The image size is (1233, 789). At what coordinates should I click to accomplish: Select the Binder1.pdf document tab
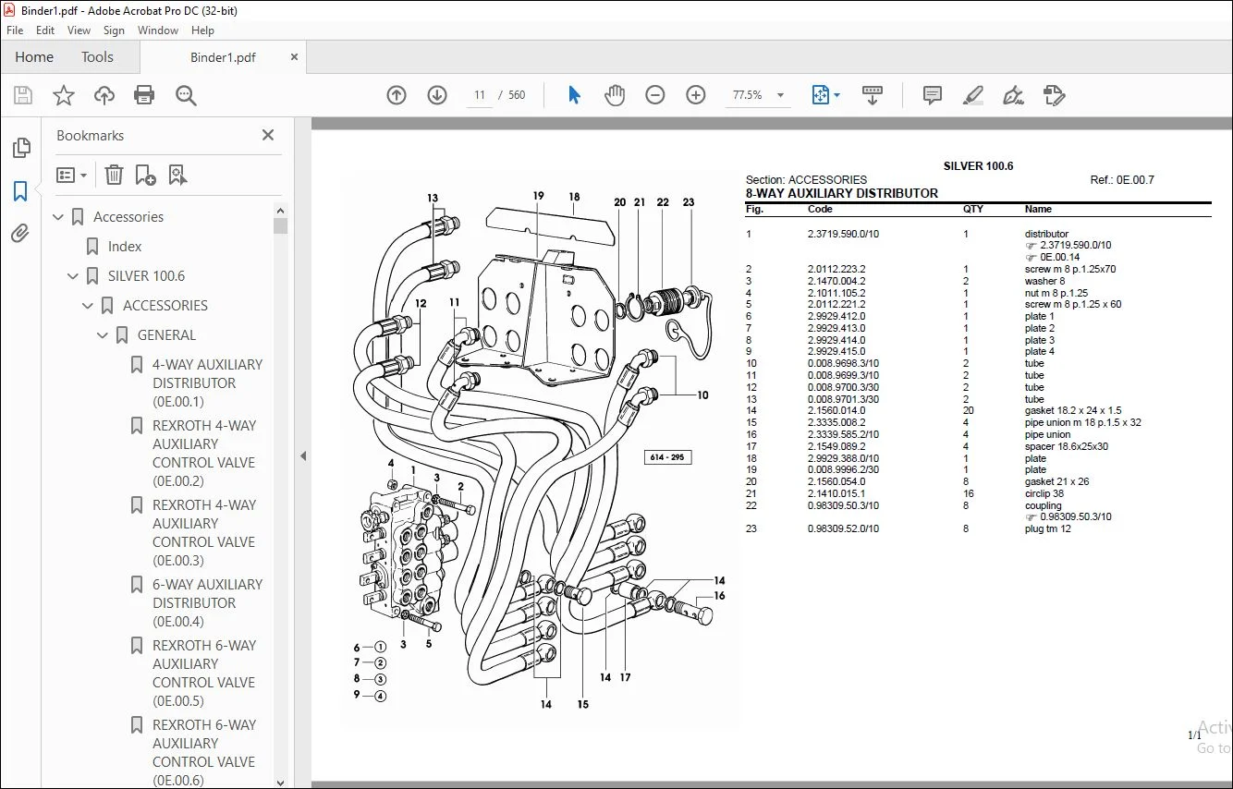[x=223, y=56]
